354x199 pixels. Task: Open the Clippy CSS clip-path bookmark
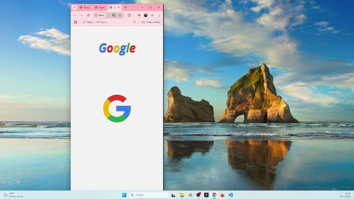(95, 22)
